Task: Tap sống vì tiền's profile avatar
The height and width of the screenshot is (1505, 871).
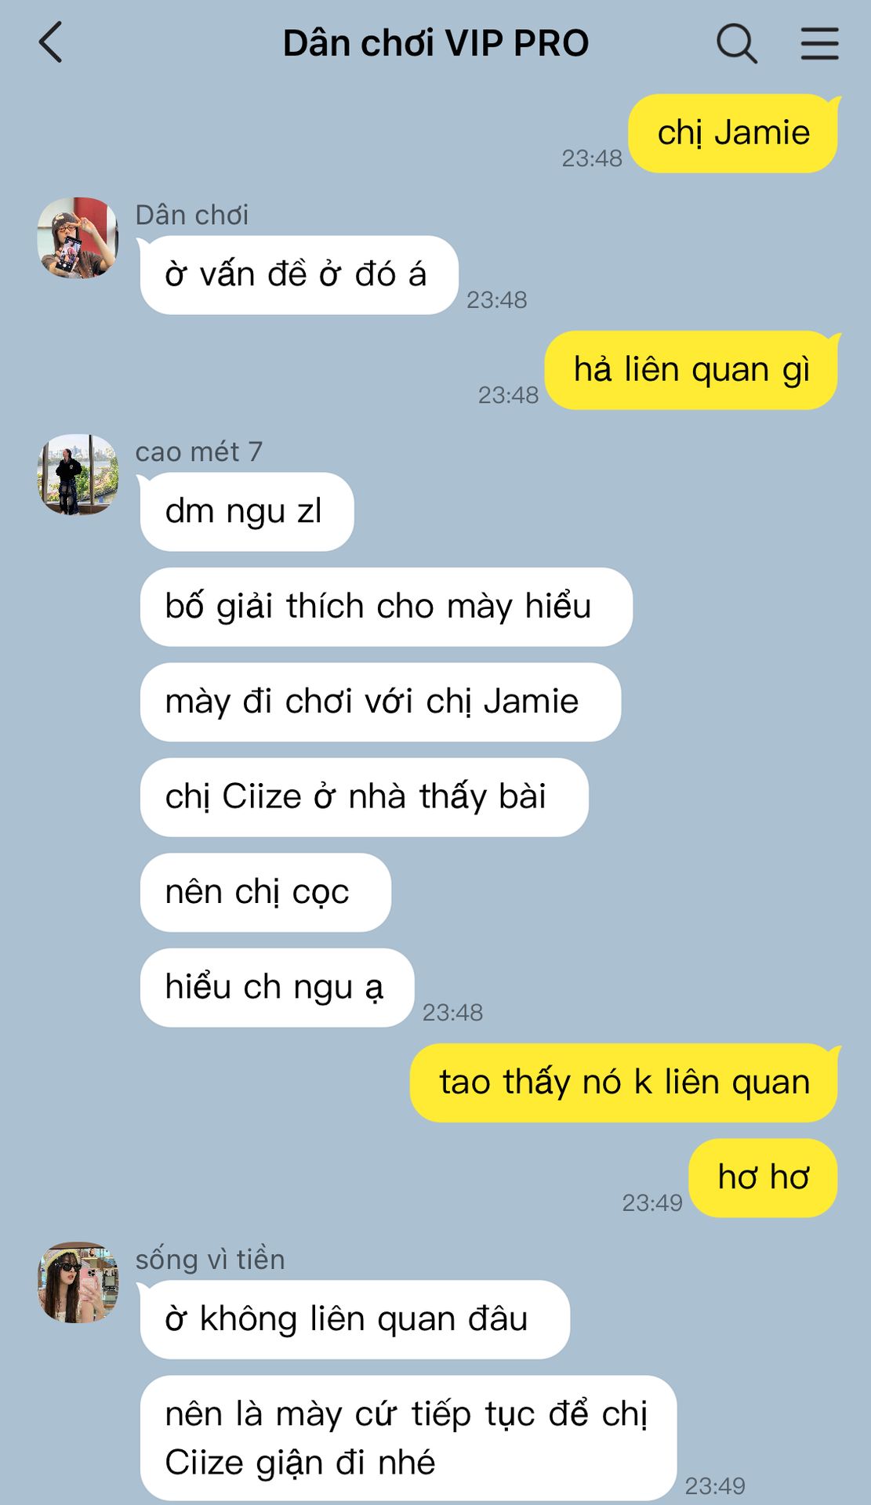Action: pos(78,1282)
